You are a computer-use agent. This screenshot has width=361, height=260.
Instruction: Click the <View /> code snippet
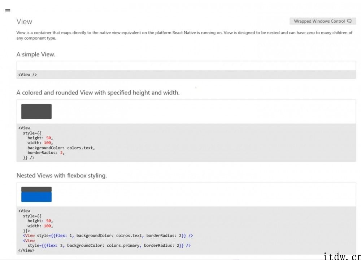pyautogui.click(x=28, y=75)
